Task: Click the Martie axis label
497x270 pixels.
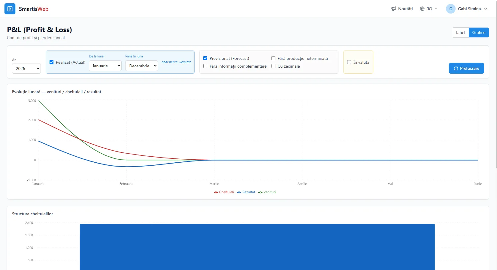Action: point(214,184)
